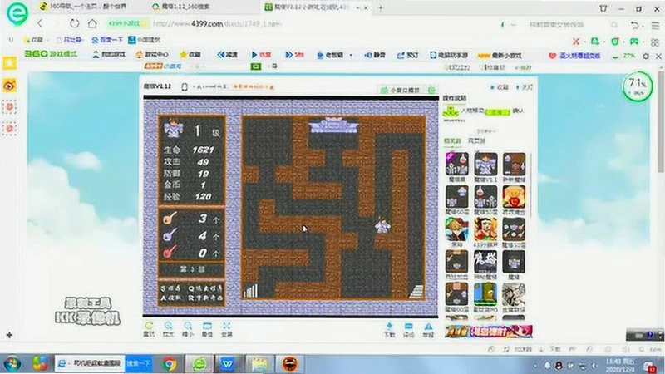The image size is (665, 374).
Task: Click the phone icon next to game title
Action: [x=185, y=87]
